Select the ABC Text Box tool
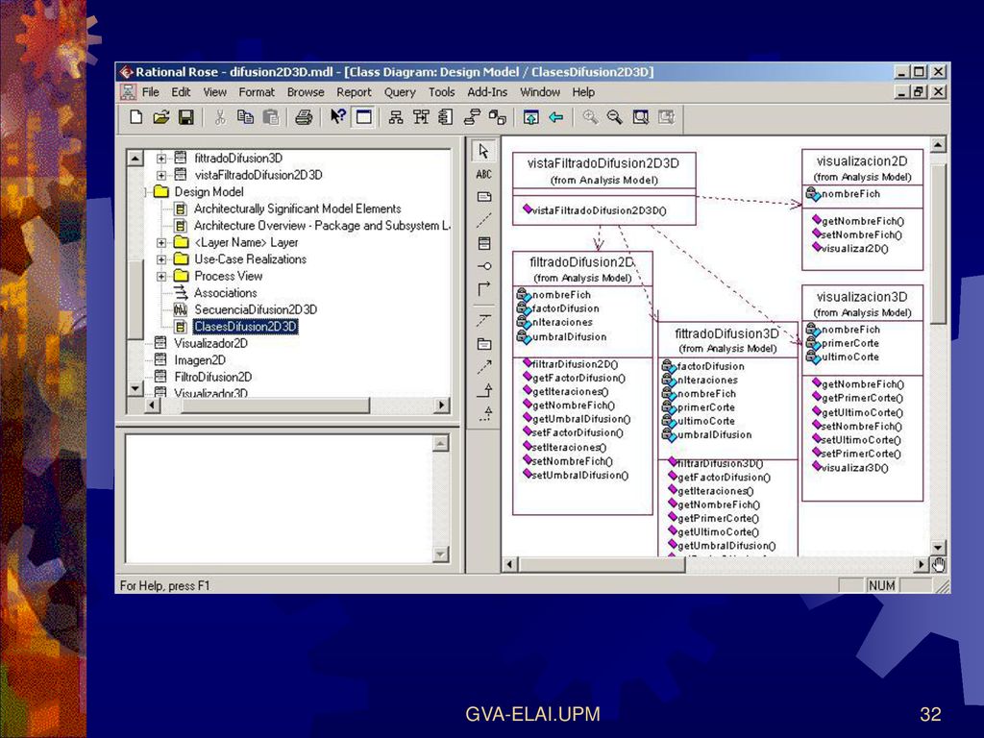The width and height of the screenshot is (984, 738). [483, 175]
